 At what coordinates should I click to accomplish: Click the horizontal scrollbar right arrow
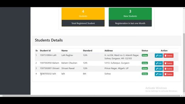pos(182,96)
